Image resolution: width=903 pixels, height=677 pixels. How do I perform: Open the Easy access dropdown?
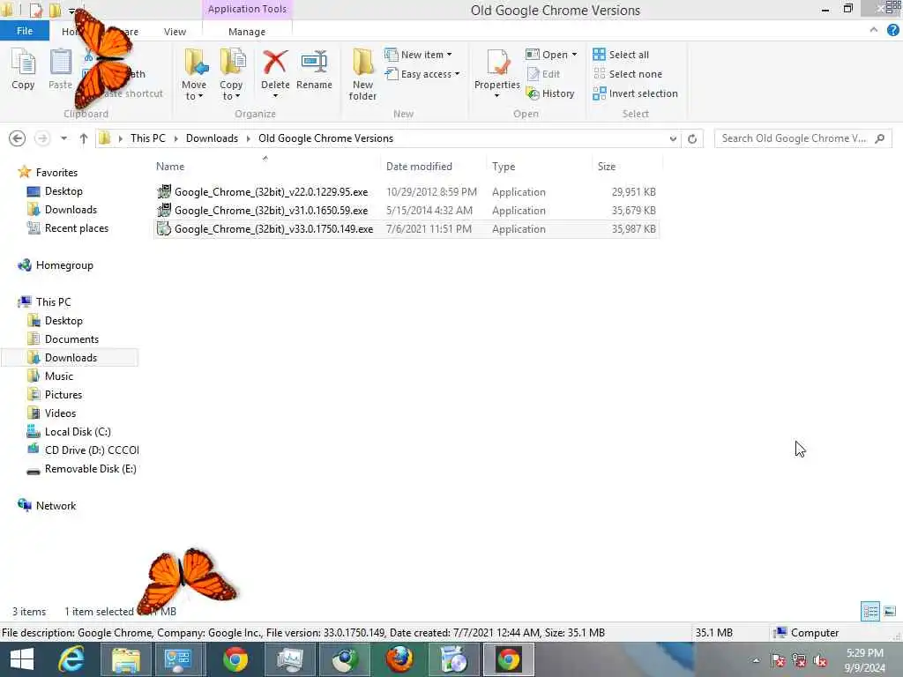tap(422, 74)
